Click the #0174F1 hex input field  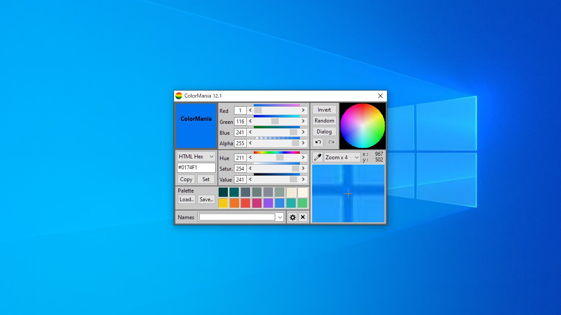tap(196, 168)
